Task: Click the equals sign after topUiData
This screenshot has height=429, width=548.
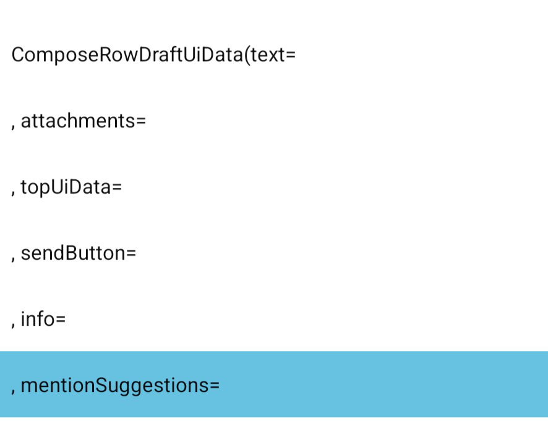Action: (x=117, y=187)
